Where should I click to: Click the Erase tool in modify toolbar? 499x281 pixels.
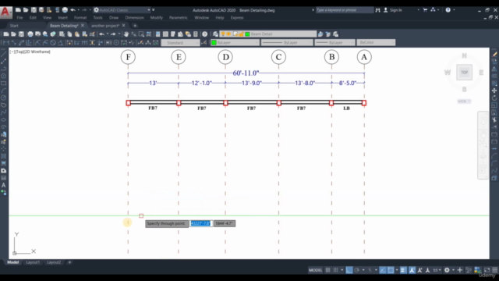(x=494, y=54)
